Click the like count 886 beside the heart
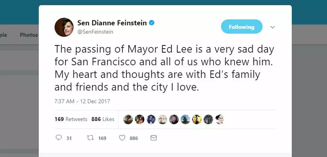The width and height of the screenshot is (327, 157). (134, 138)
